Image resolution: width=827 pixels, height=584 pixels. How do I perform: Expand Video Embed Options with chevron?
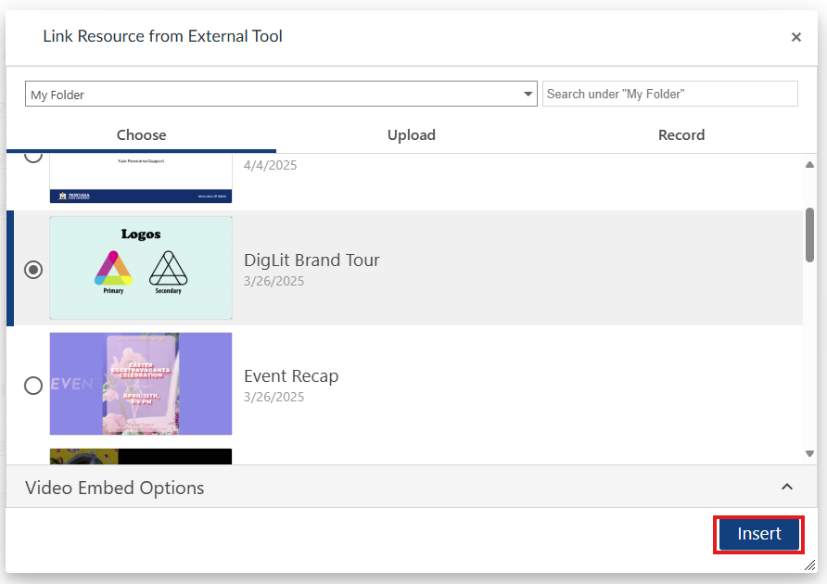pos(787,487)
